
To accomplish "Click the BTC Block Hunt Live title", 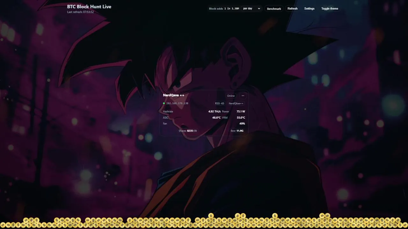I will tap(89, 6).
